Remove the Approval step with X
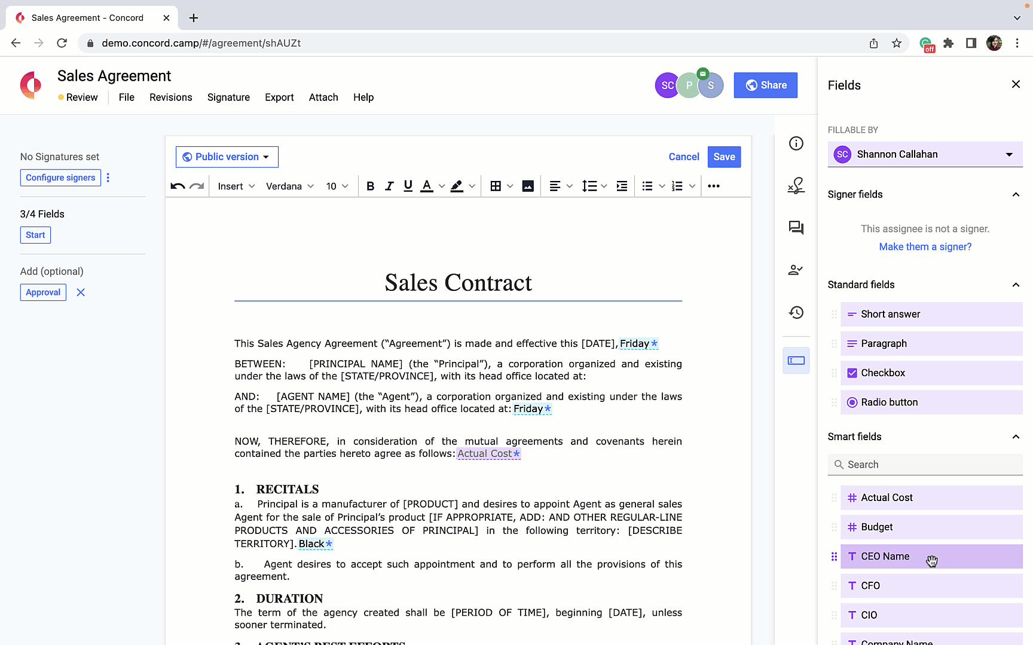 81,293
